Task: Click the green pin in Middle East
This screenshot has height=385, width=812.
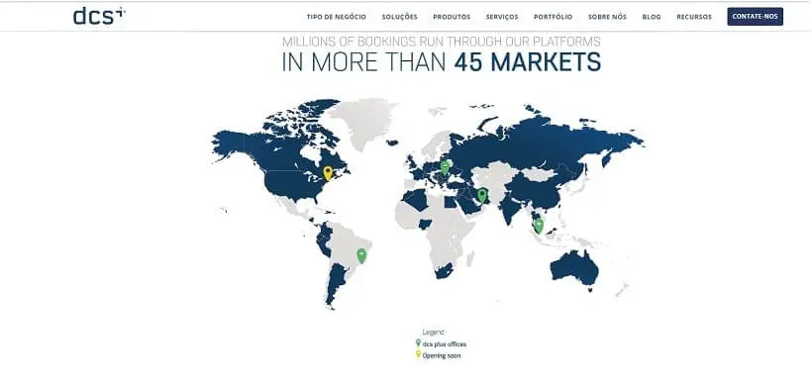Action: tap(482, 196)
